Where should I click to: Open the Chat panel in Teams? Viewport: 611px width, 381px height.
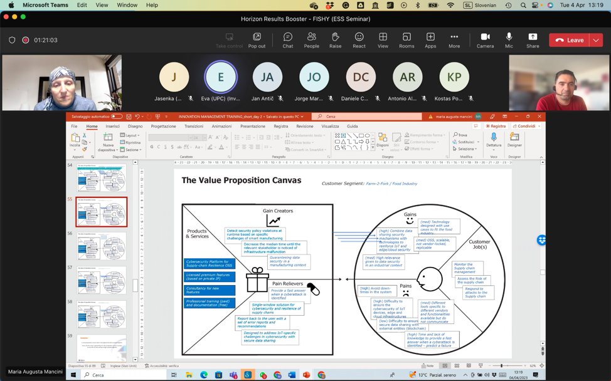point(287,40)
